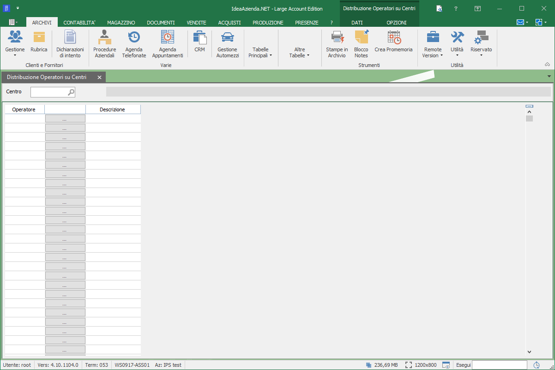
Task: Open the Riservato menu icon
Action: pos(481,37)
